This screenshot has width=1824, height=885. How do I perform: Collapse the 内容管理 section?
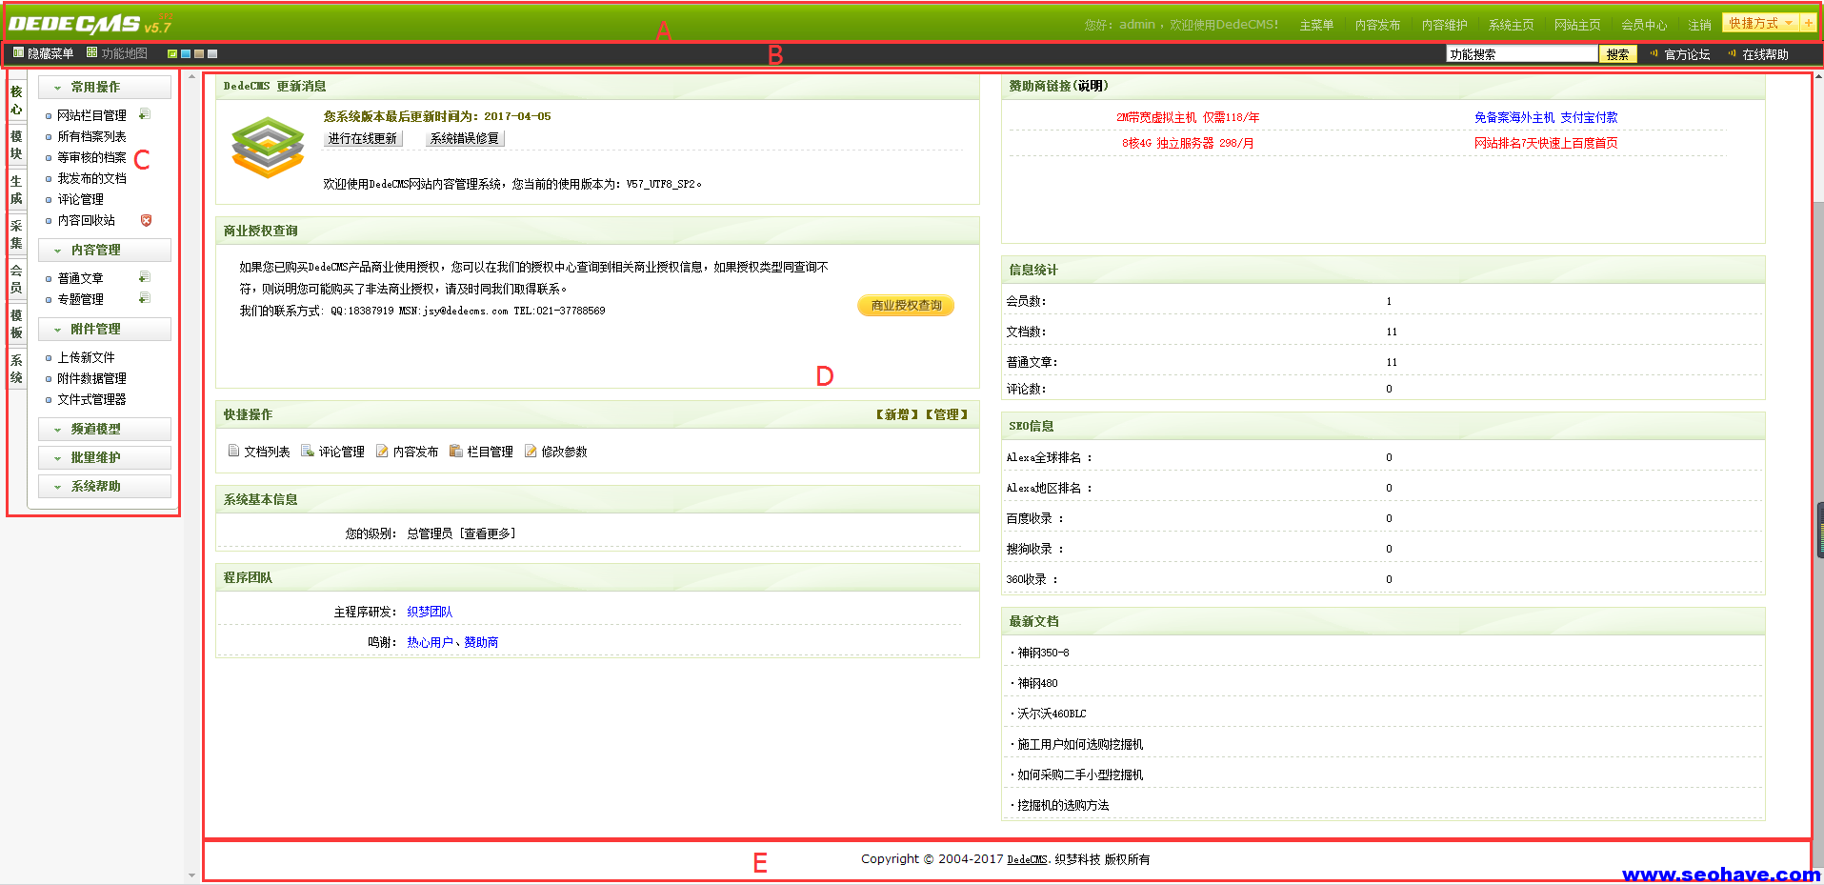(x=105, y=250)
